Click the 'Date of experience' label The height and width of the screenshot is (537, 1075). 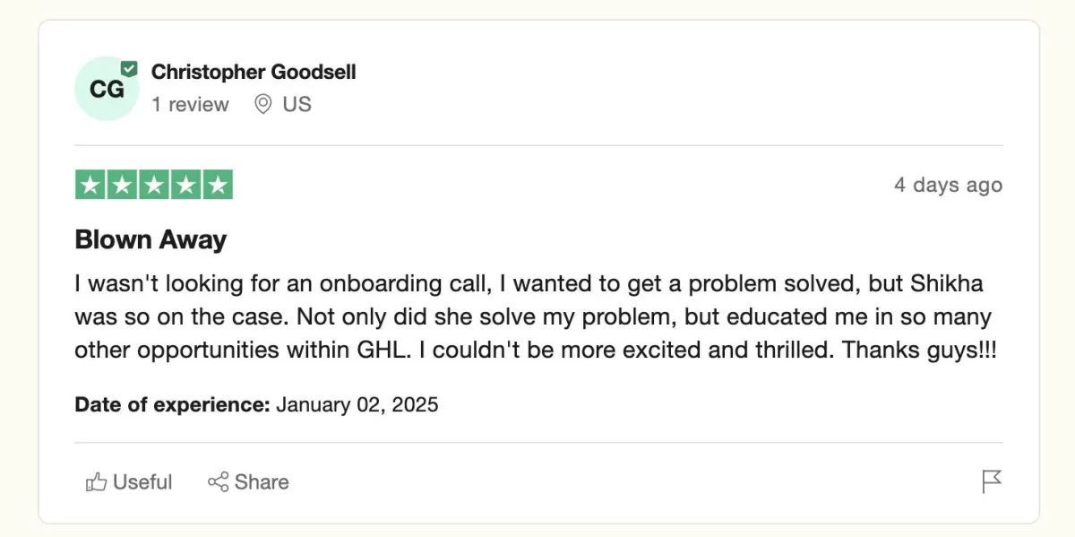coord(172,404)
